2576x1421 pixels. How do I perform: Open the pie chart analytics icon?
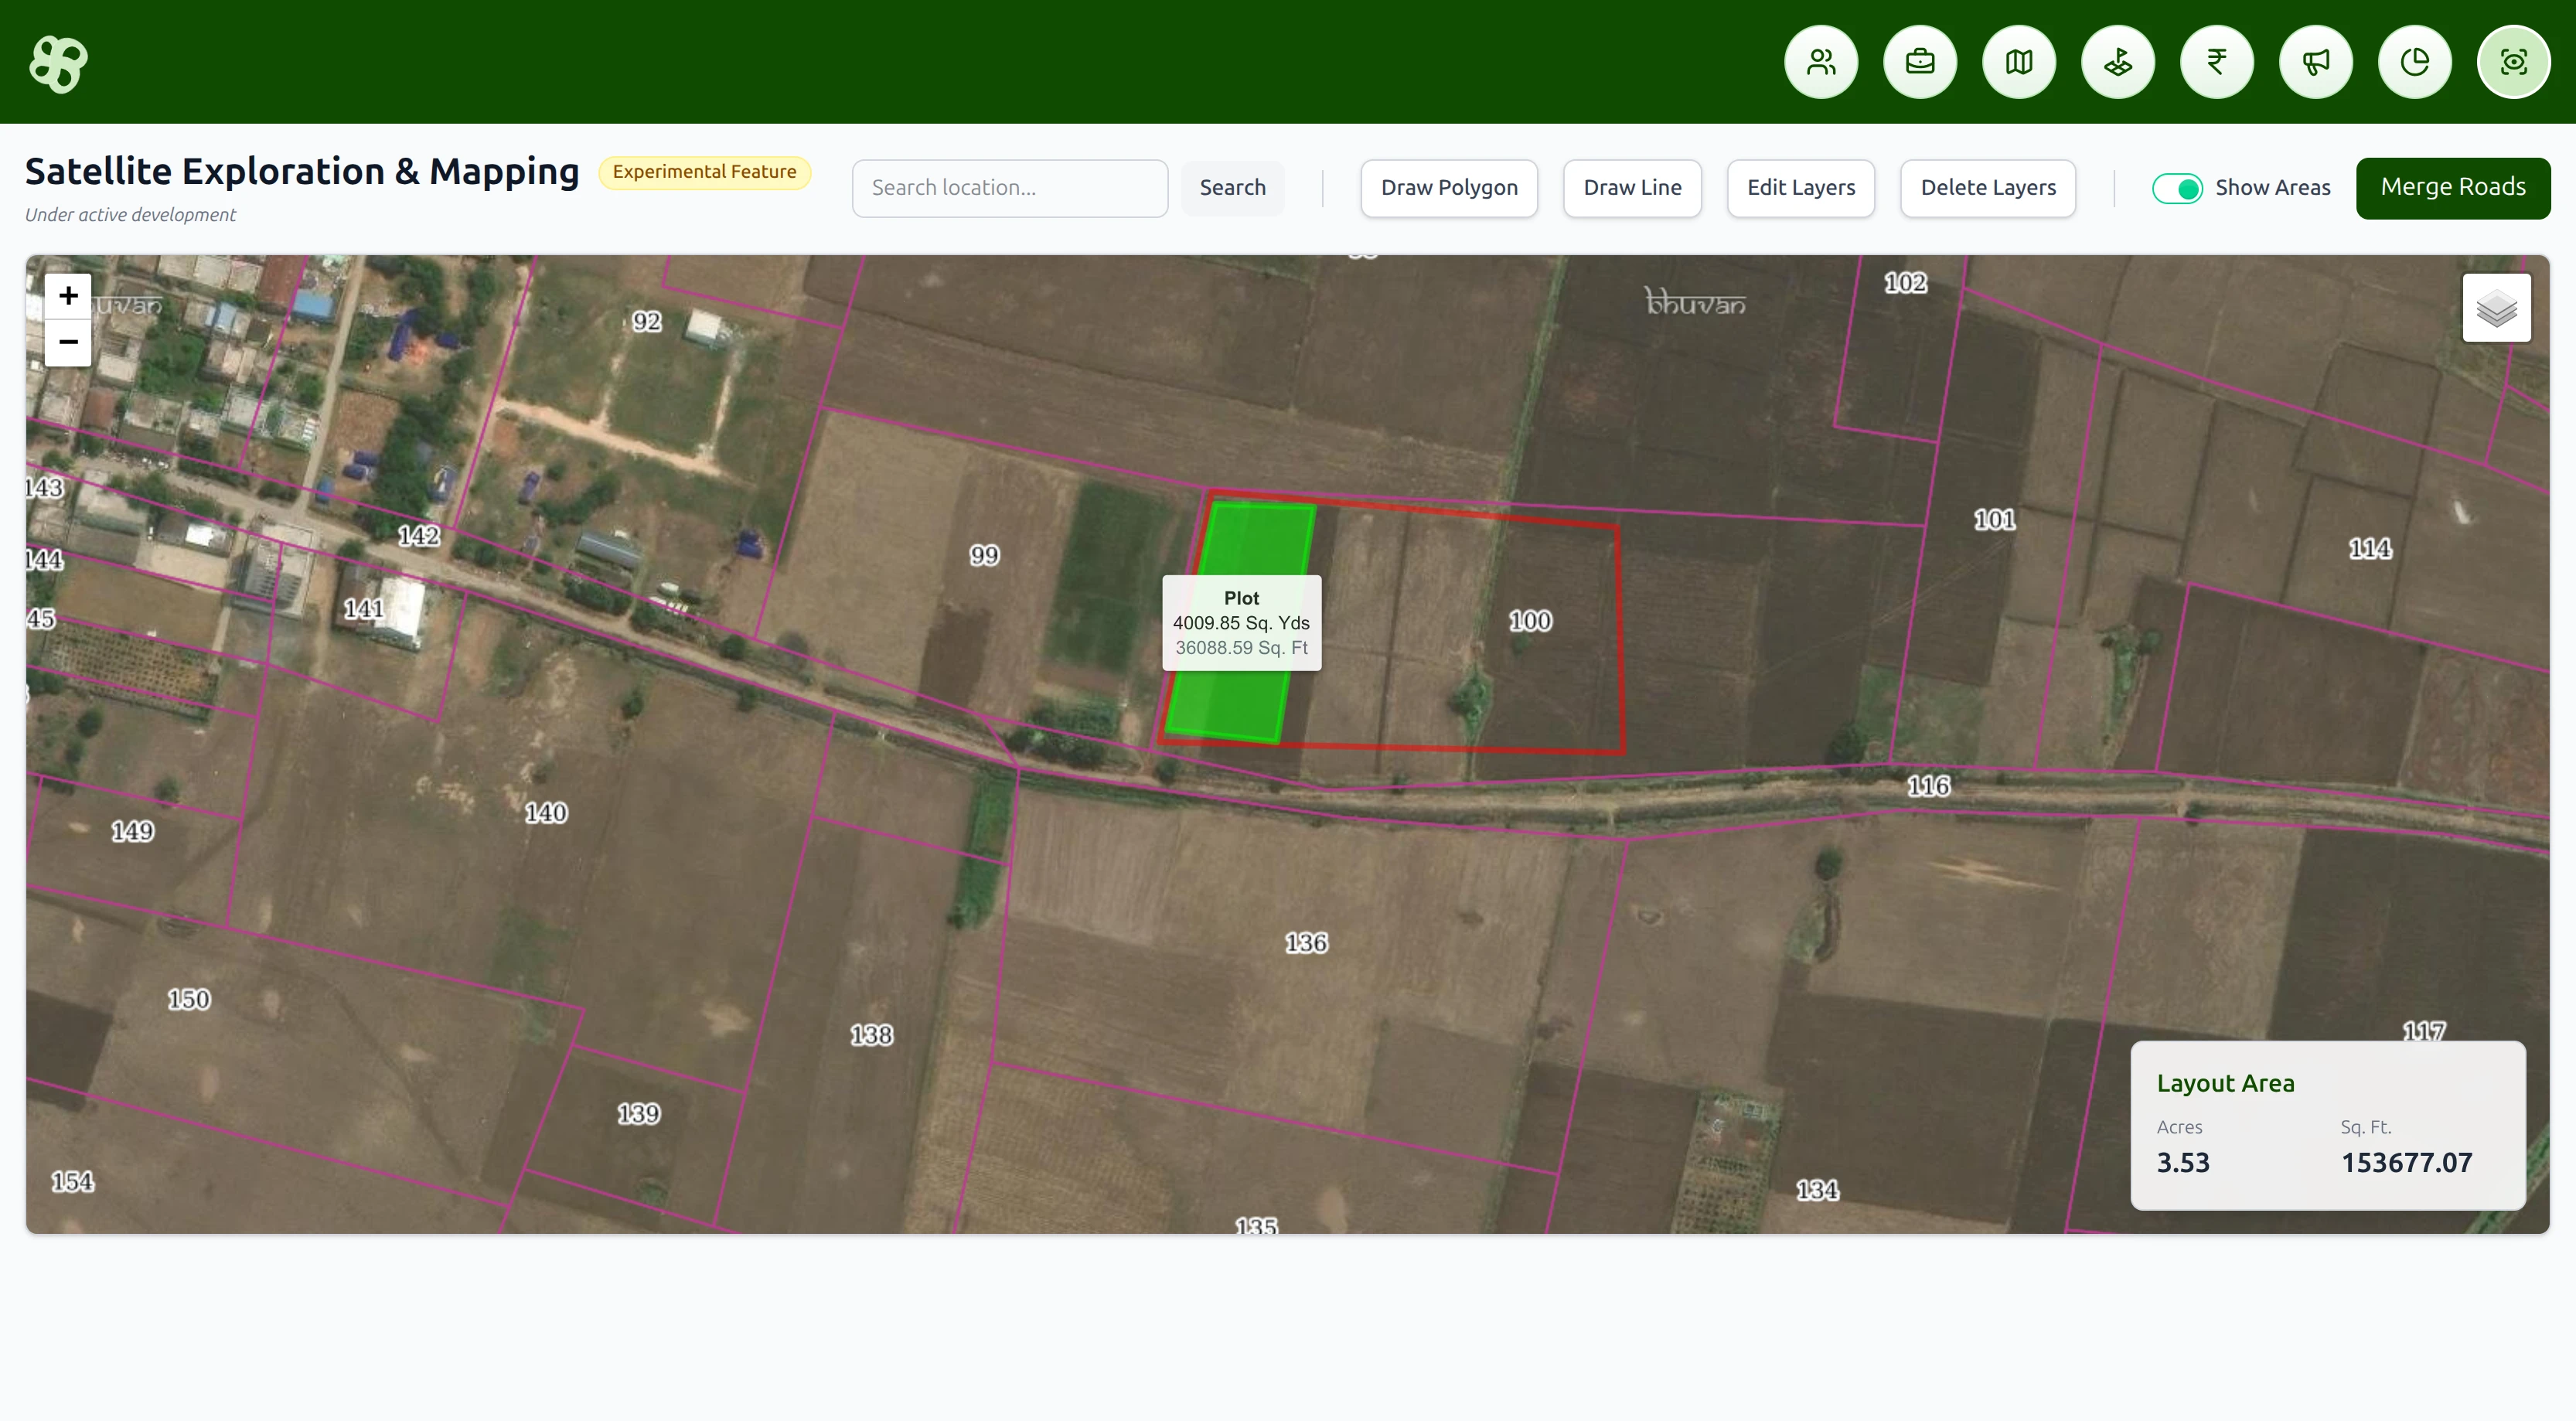pos(2415,61)
